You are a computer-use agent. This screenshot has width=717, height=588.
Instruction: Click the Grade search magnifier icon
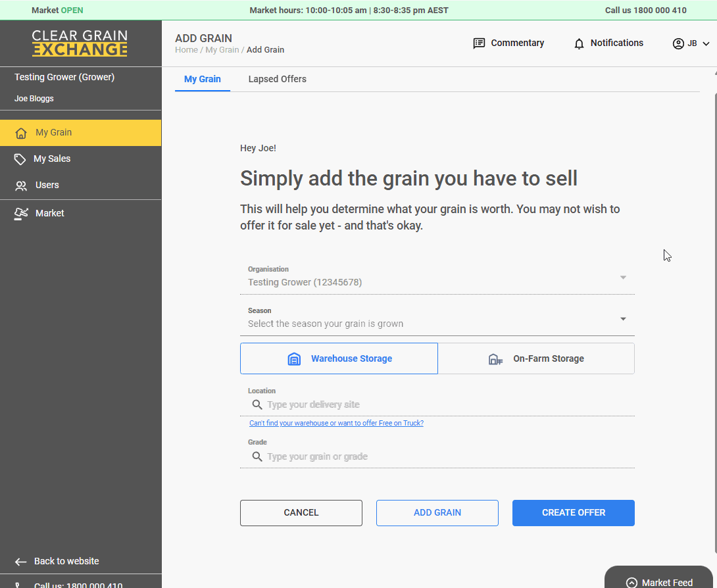(x=257, y=456)
